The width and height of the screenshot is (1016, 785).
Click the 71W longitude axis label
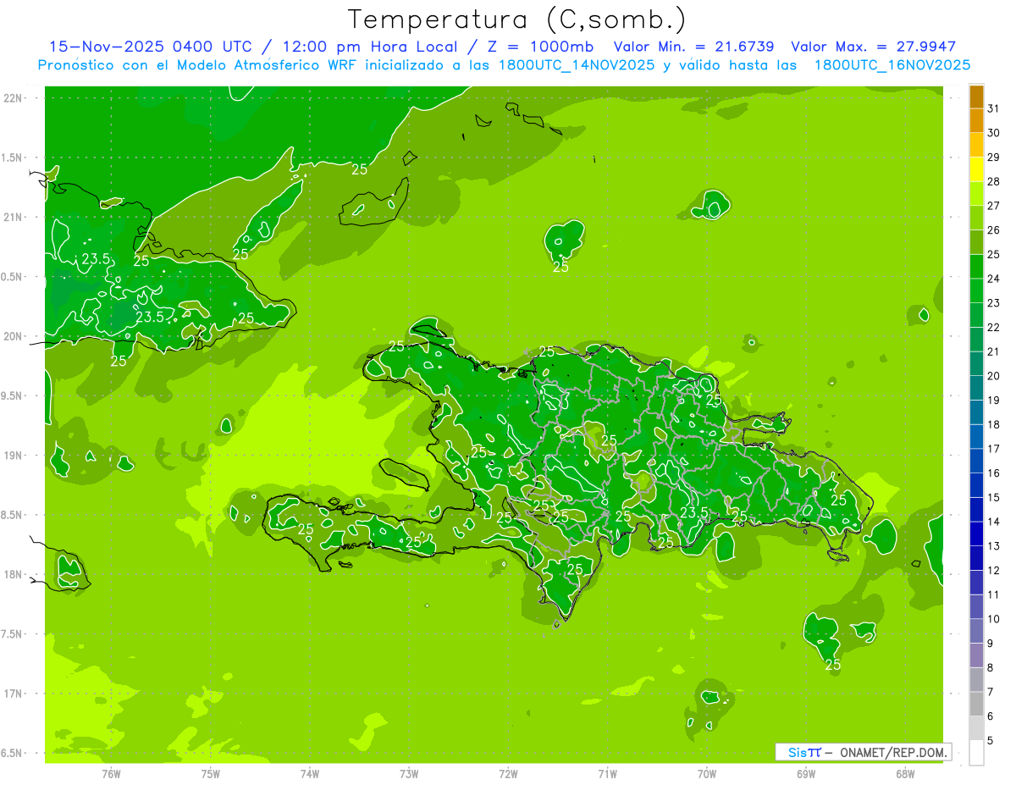tap(607, 773)
